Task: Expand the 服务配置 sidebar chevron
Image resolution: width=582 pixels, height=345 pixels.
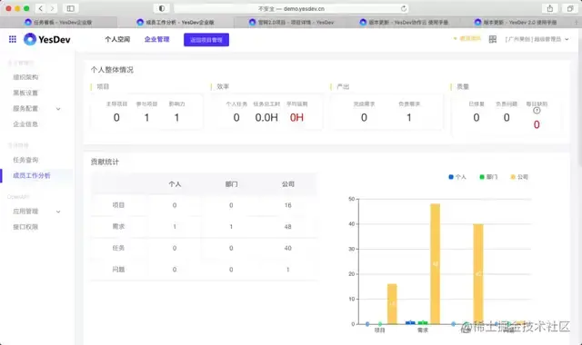Action: [58, 109]
